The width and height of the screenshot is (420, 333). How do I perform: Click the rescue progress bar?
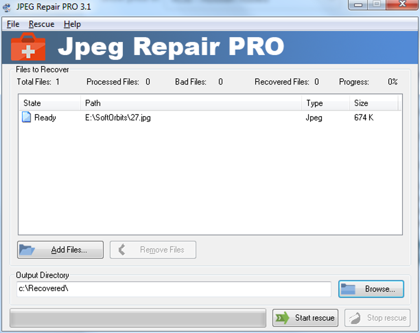point(138,318)
